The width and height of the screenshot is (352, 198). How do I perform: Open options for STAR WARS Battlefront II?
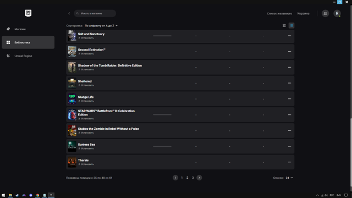point(290,115)
